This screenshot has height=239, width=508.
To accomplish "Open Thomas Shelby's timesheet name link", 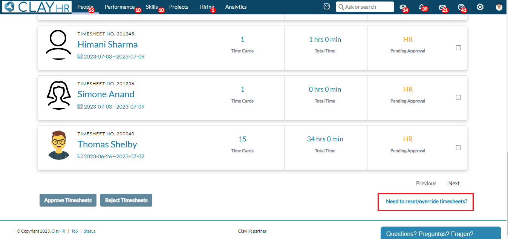I will (107, 144).
